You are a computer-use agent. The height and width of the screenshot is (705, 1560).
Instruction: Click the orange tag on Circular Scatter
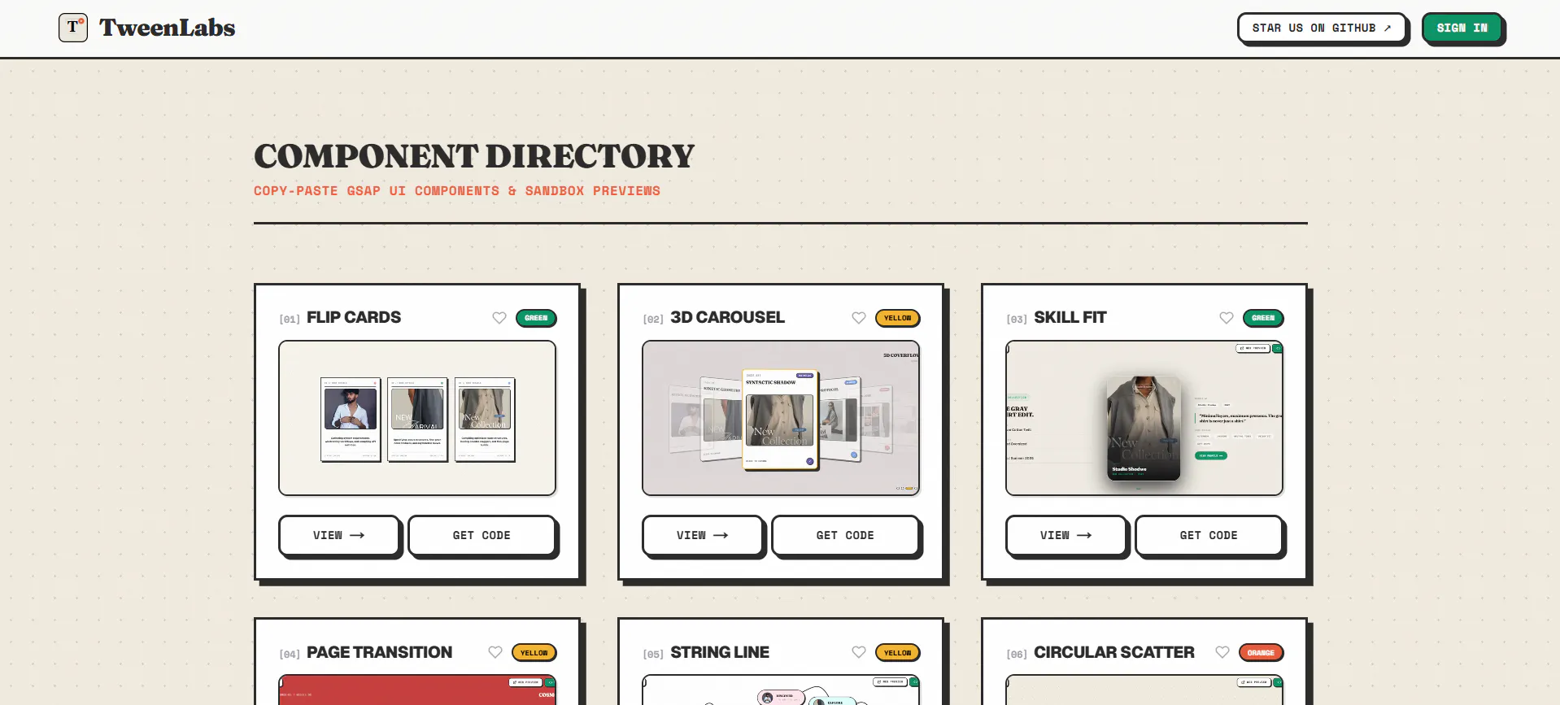[x=1261, y=652]
